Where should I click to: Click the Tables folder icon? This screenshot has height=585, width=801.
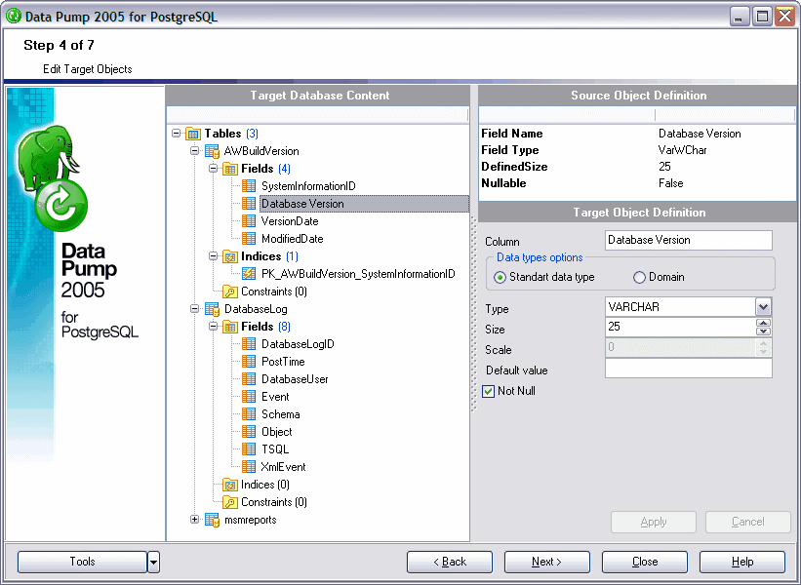tap(193, 134)
